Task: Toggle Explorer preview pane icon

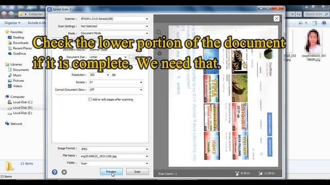Action: click(315, 23)
